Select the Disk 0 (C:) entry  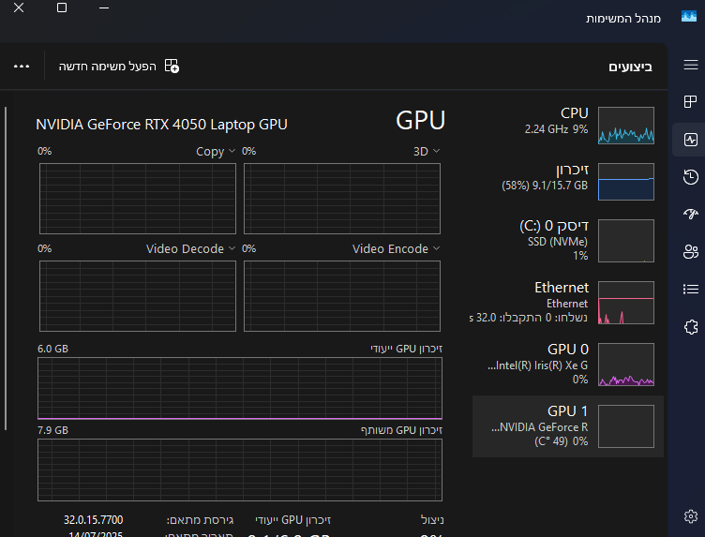click(568, 241)
